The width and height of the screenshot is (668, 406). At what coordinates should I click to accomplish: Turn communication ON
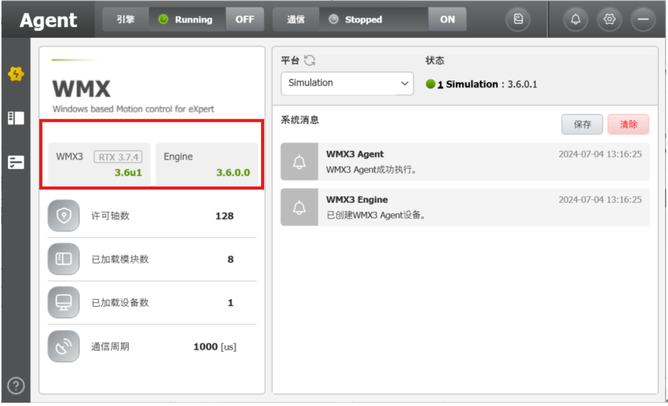click(x=447, y=19)
